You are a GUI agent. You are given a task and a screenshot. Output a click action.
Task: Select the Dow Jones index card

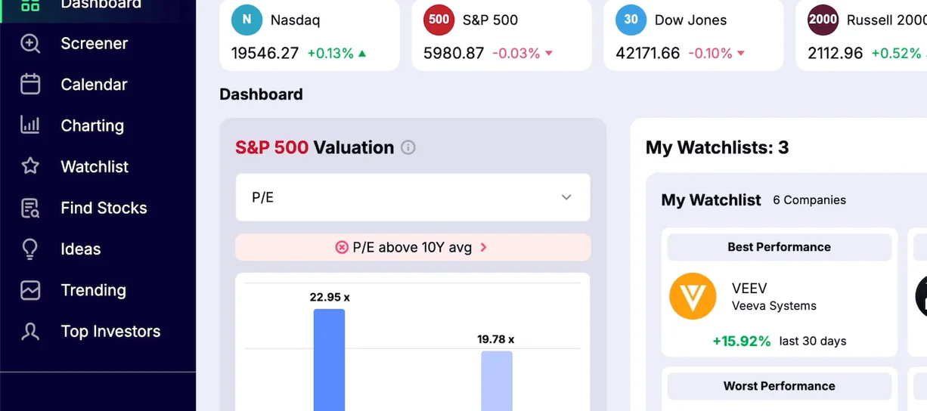coord(693,35)
